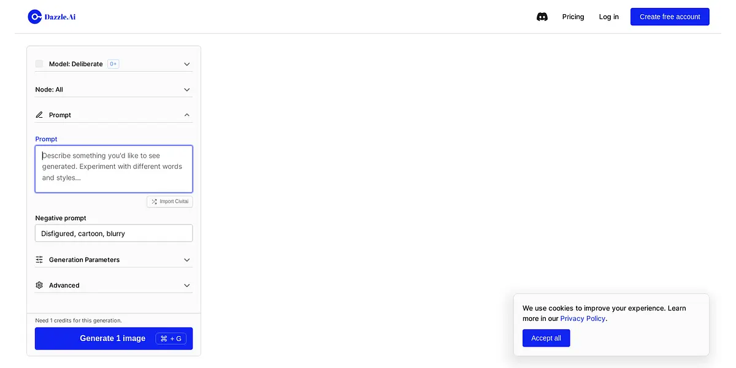
Task: Expand the Node: All dropdown
Action: coord(187,90)
